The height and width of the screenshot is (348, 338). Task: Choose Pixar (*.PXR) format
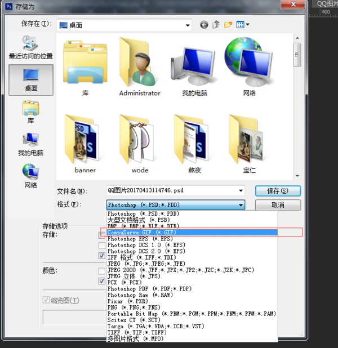192,301
